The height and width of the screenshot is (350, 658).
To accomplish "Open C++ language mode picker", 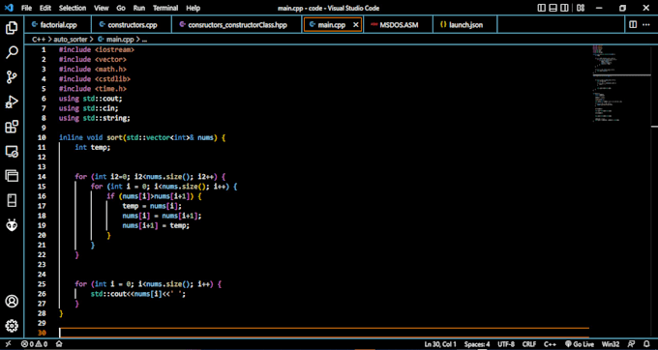I will [551, 344].
